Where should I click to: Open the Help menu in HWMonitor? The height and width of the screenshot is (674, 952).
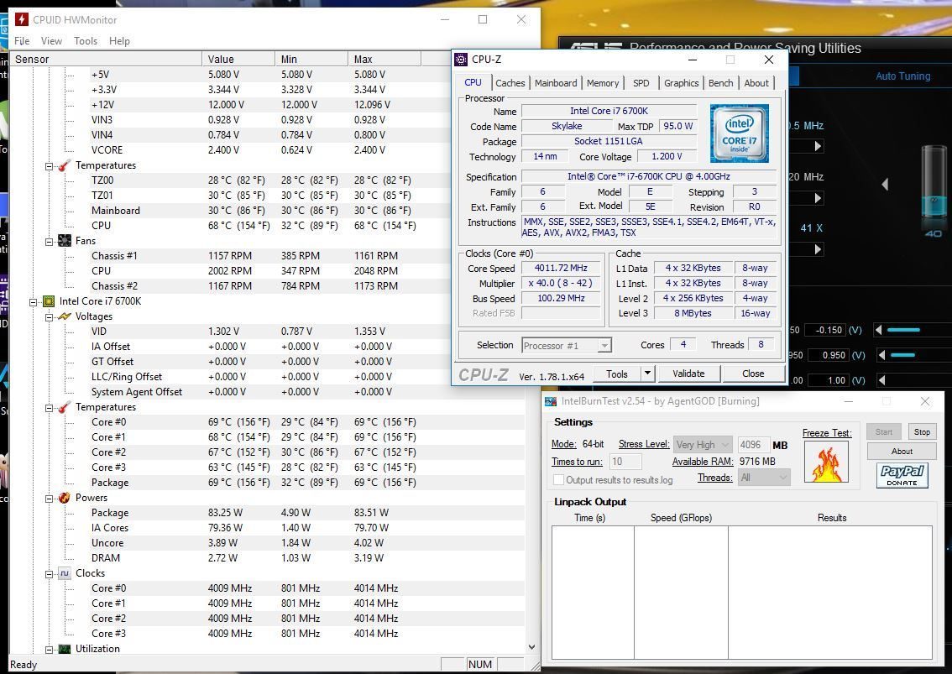[119, 40]
